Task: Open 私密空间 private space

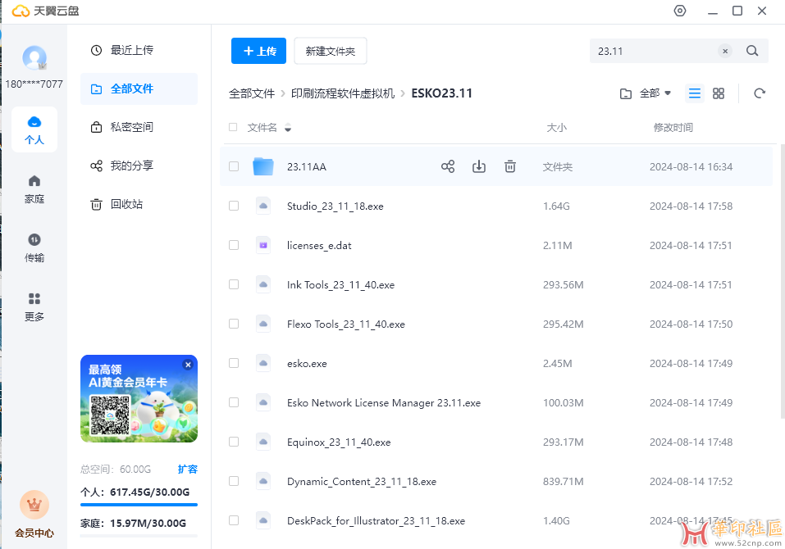Action: coord(122,127)
